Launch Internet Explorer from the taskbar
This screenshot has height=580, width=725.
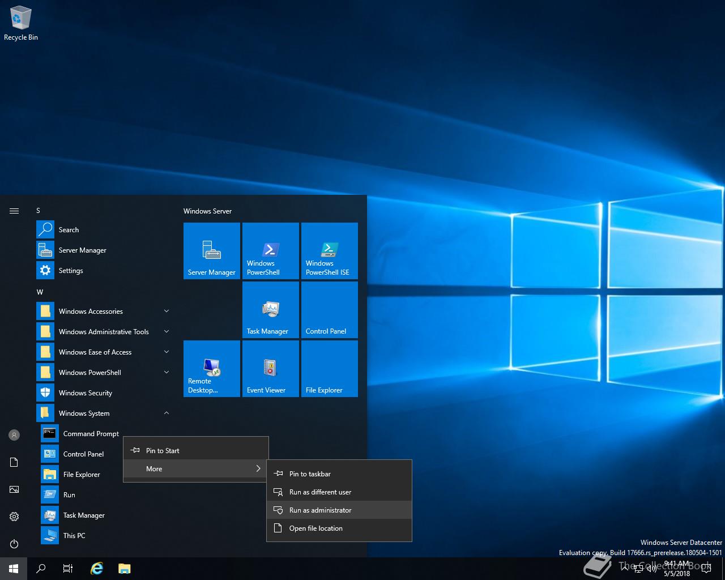click(97, 569)
